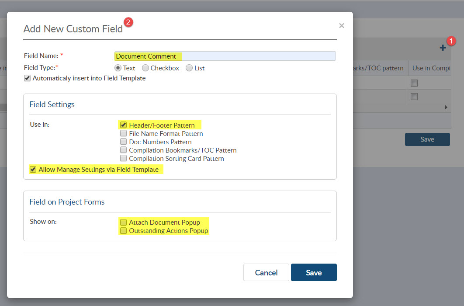Viewport: 464px width, 306px height.
Task: Enable Attach Document Popup checkbox
Action: (124, 222)
